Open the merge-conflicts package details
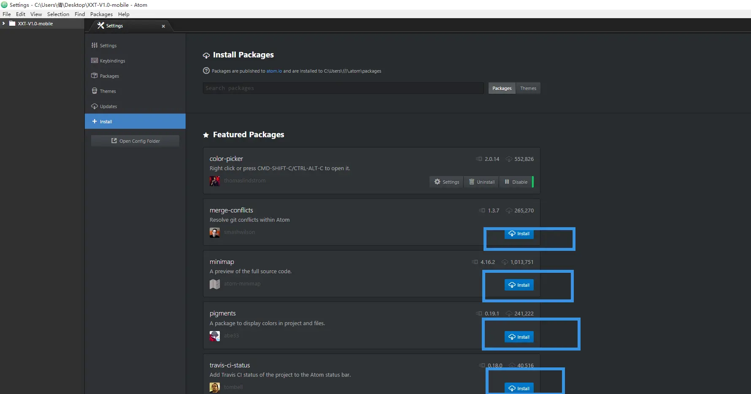 [x=231, y=210]
